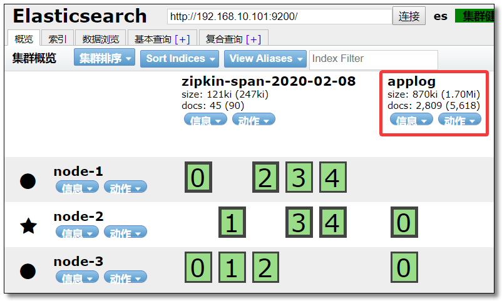Switch to the 数据浏览 tab
Image resolution: width=502 pixels, height=301 pixels.
(x=101, y=39)
